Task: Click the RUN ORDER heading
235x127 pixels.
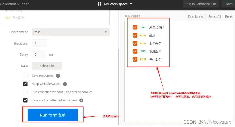Action: tap(132, 16)
